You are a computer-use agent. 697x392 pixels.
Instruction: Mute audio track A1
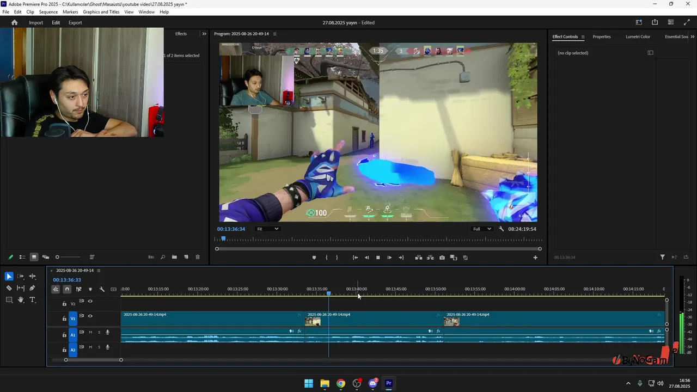tap(90, 332)
